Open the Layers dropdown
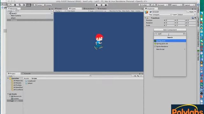The width and height of the screenshot is (204, 114). coord(176,5)
